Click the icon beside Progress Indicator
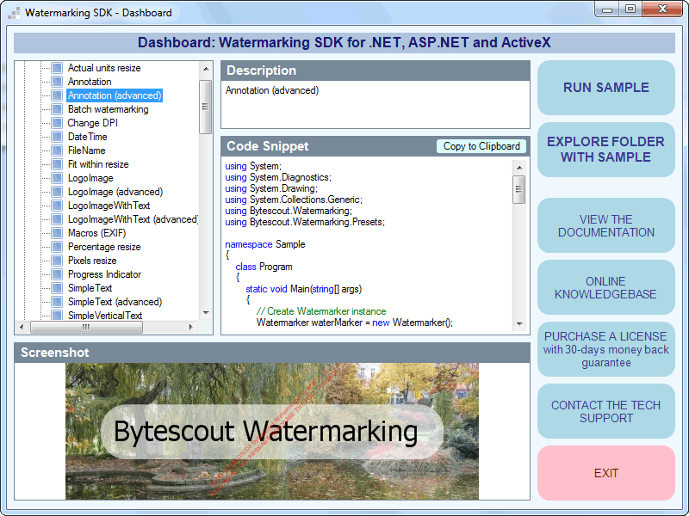This screenshot has height=516, width=689. click(57, 274)
